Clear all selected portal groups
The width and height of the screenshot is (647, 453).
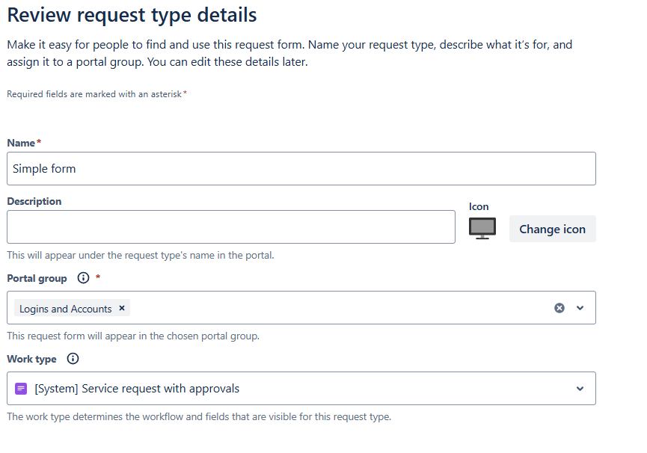pos(559,308)
